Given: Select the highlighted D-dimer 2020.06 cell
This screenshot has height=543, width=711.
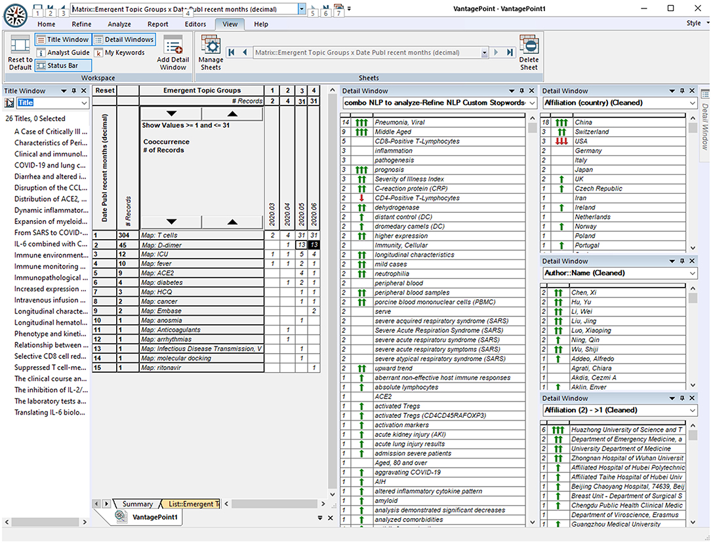Looking at the screenshot, I should [x=314, y=244].
